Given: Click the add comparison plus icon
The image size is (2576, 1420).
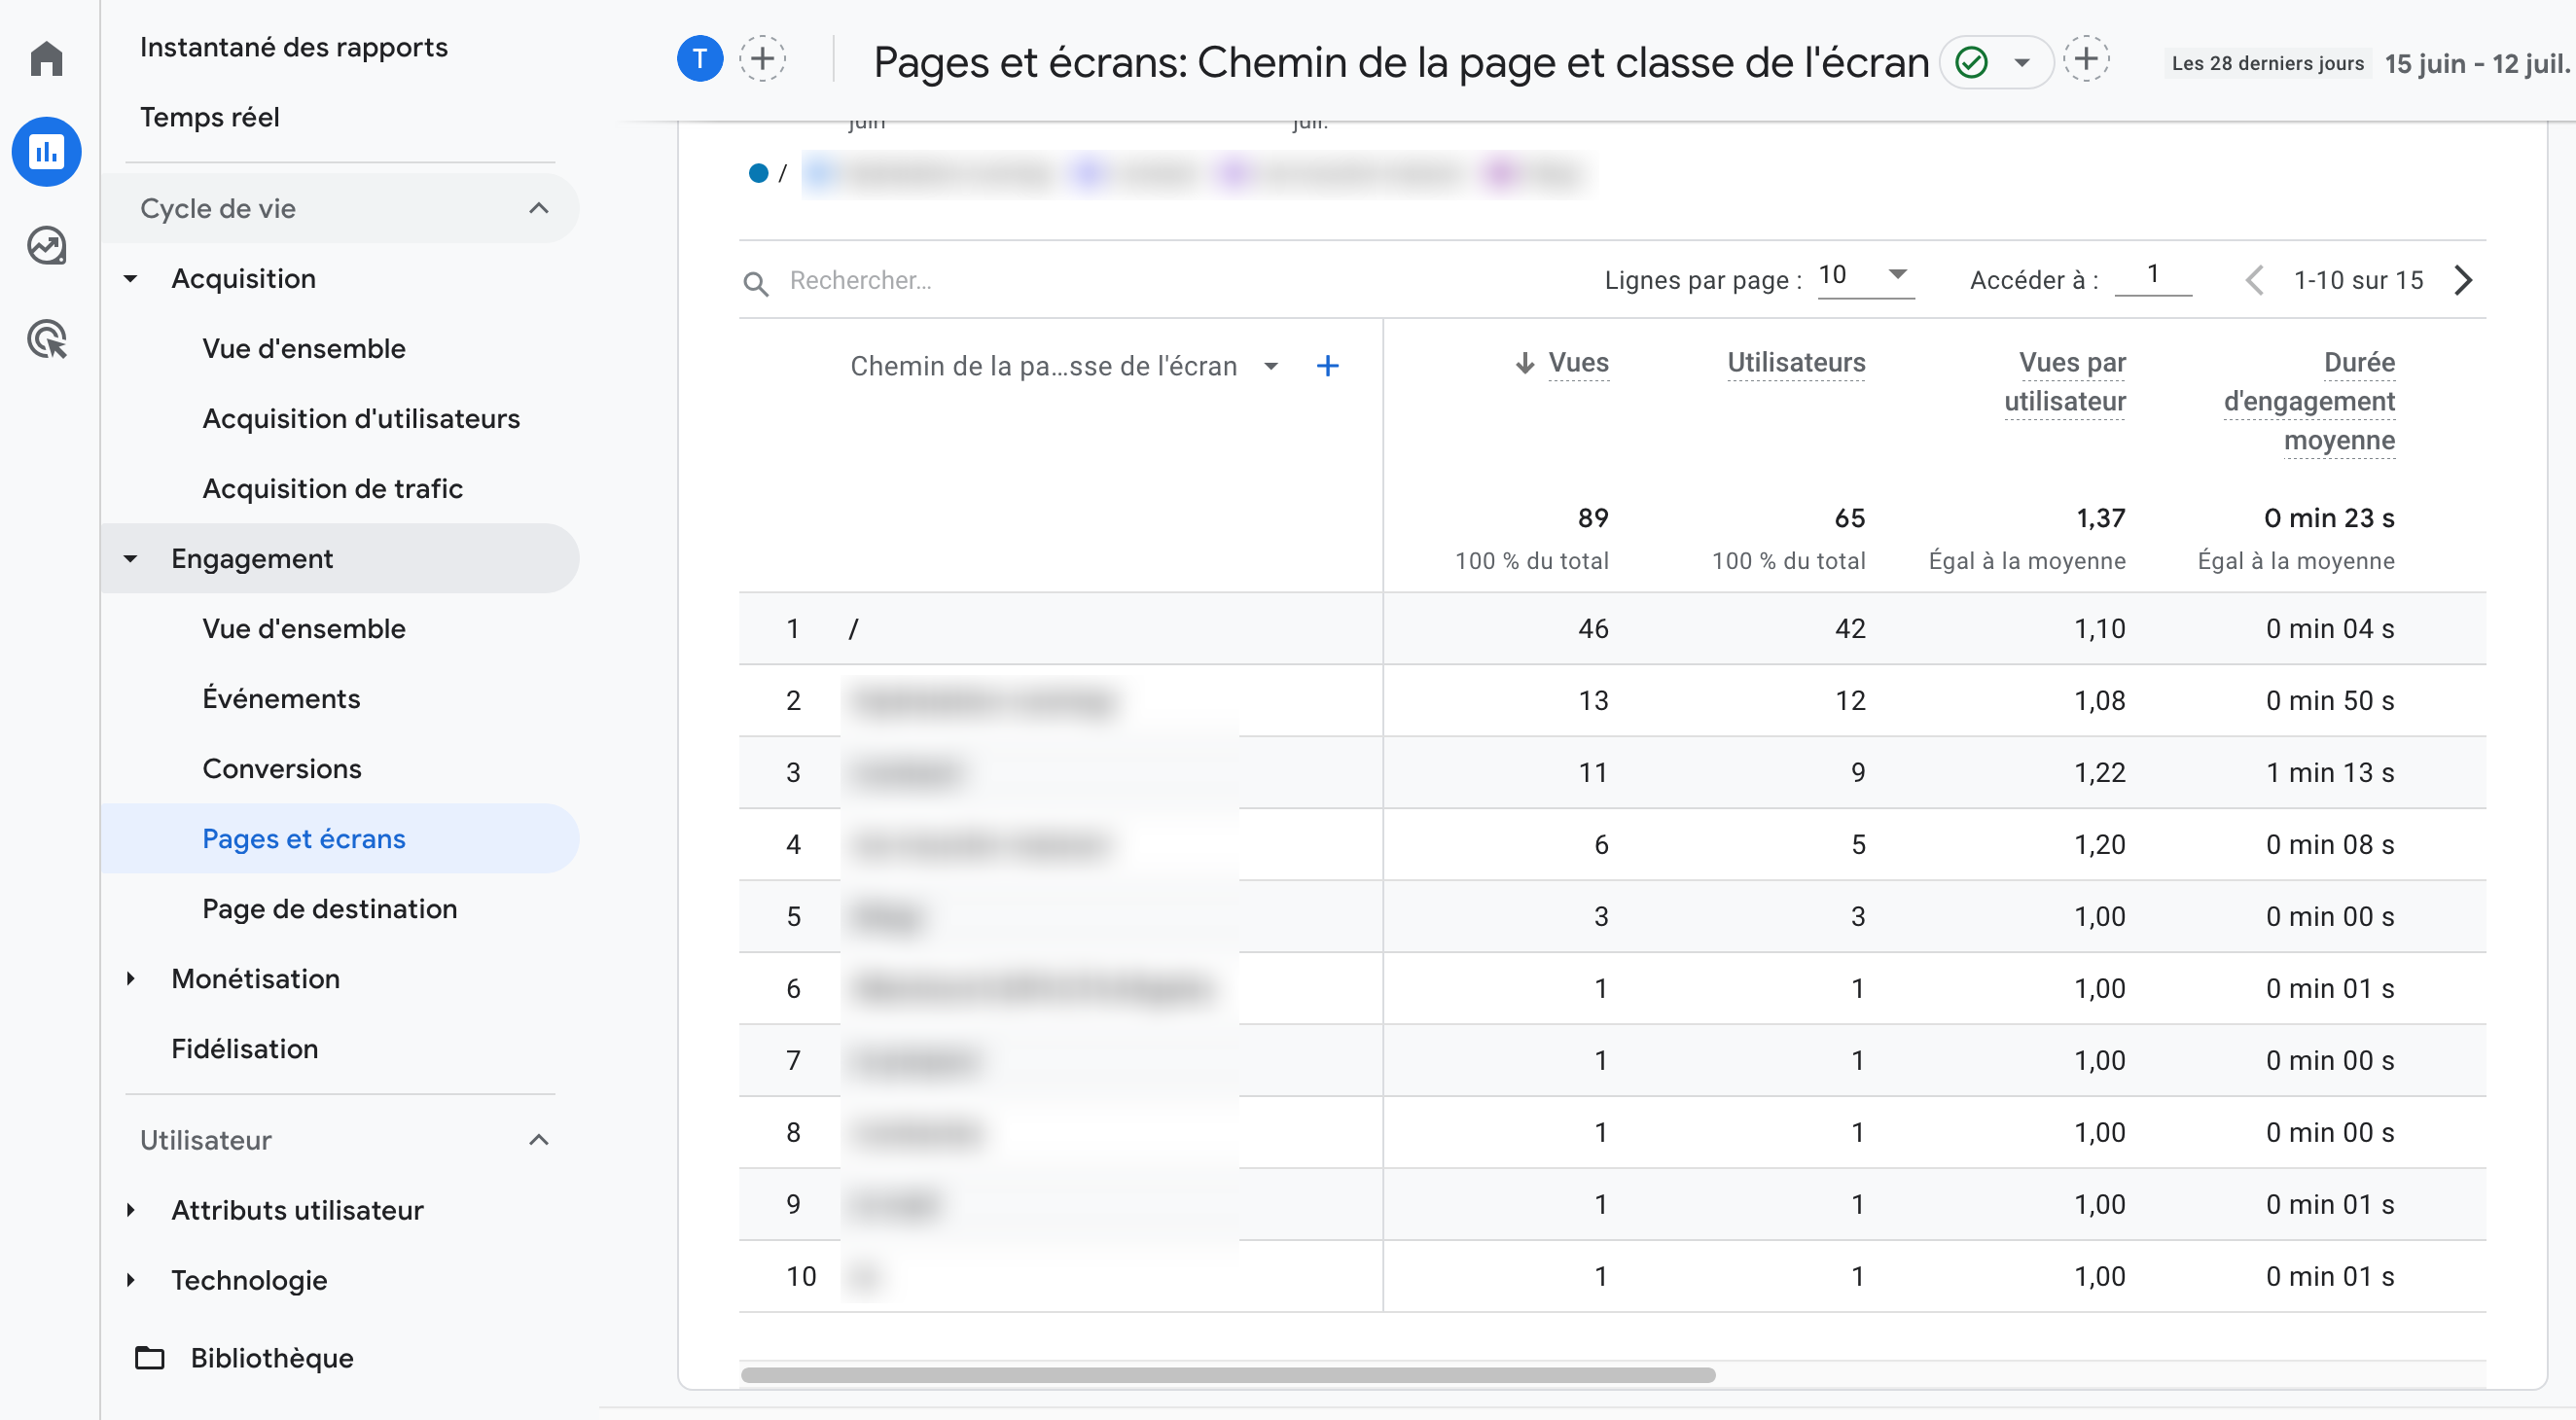Looking at the screenshot, I should [x=763, y=58].
